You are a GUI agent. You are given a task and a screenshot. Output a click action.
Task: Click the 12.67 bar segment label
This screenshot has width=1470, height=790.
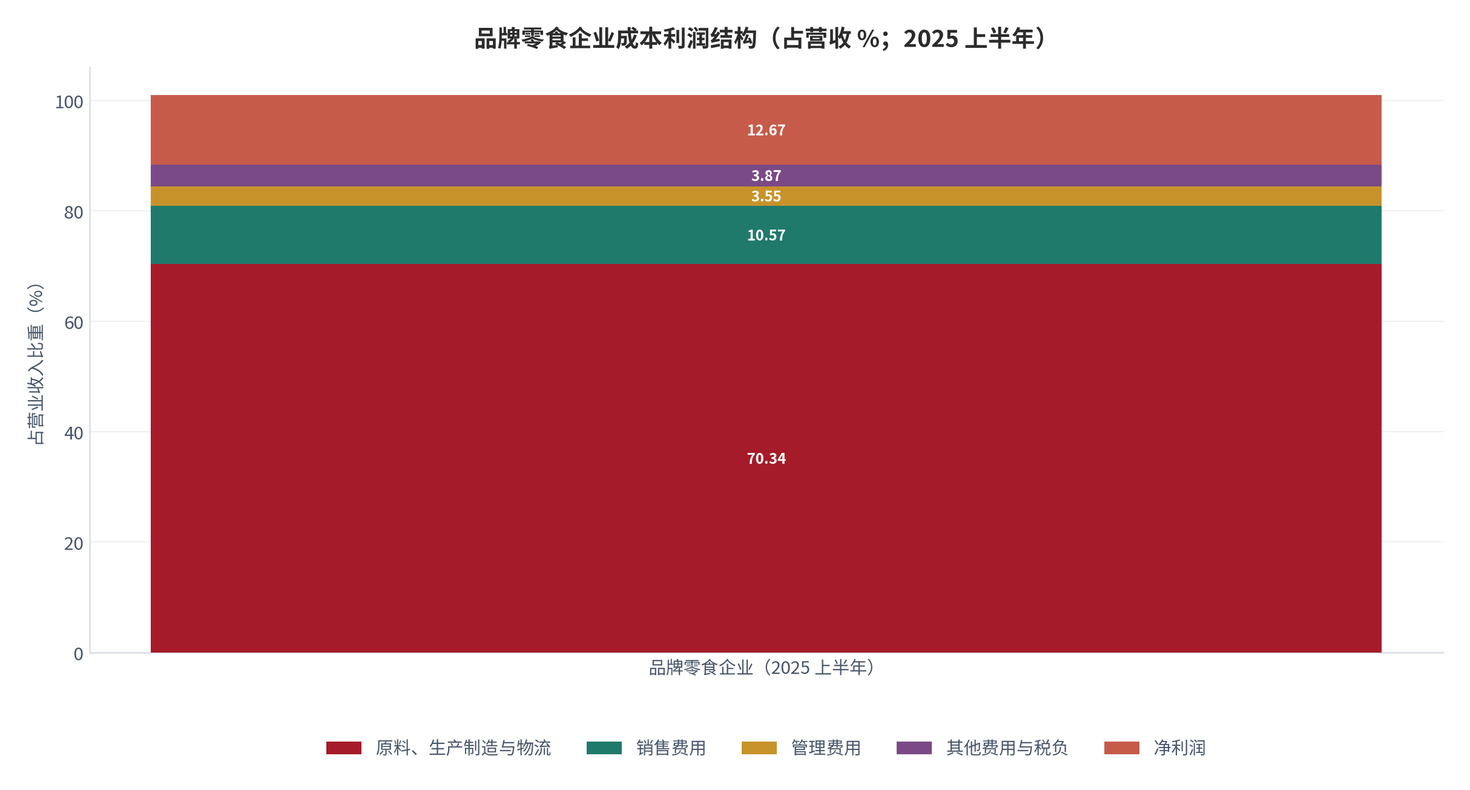(x=766, y=130)
